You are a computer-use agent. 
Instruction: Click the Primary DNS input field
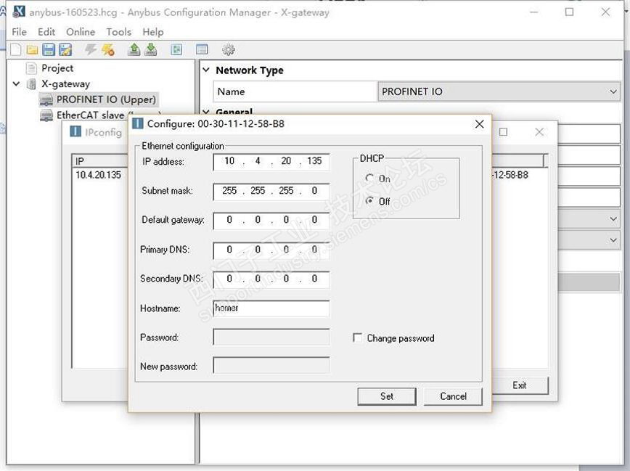click(x=271, y=250)
